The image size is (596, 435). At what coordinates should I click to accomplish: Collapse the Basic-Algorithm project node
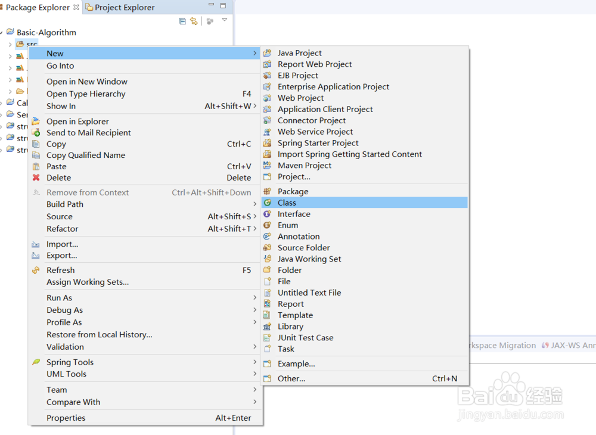point(2,33)
